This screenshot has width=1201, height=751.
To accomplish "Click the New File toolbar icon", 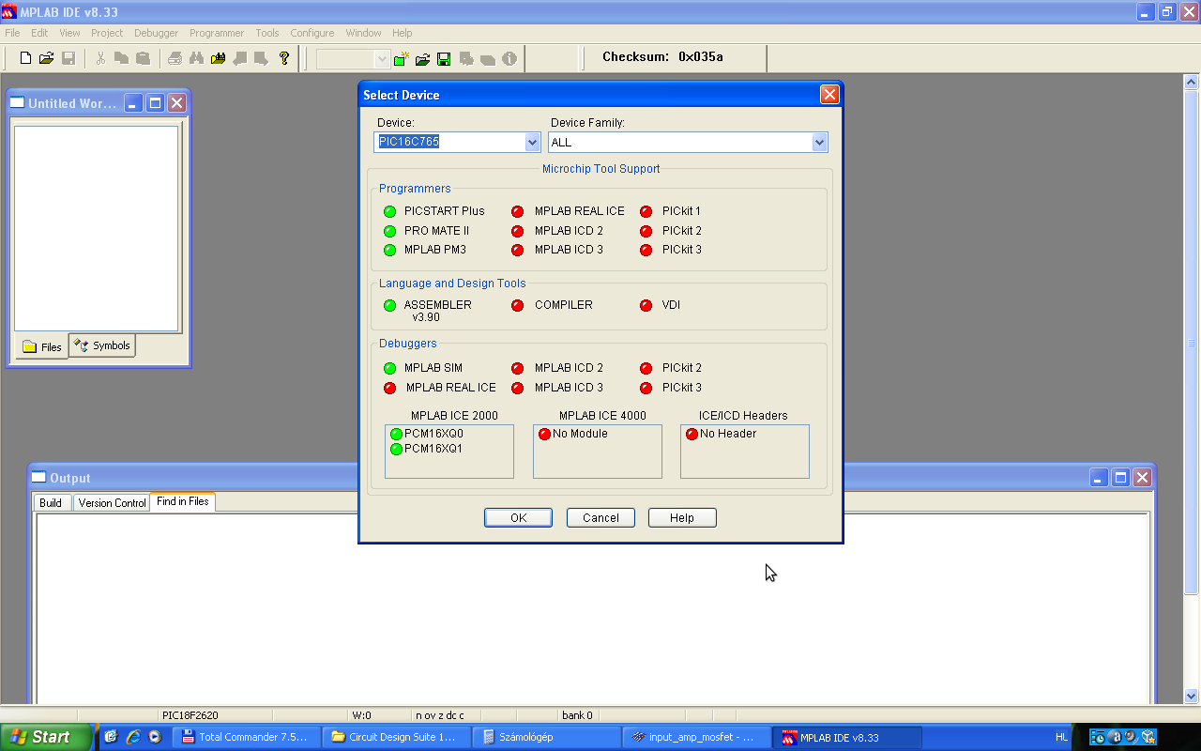I will point(25,58).
